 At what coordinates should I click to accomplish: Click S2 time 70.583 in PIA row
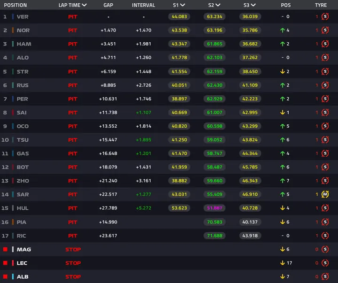point(215,222)
